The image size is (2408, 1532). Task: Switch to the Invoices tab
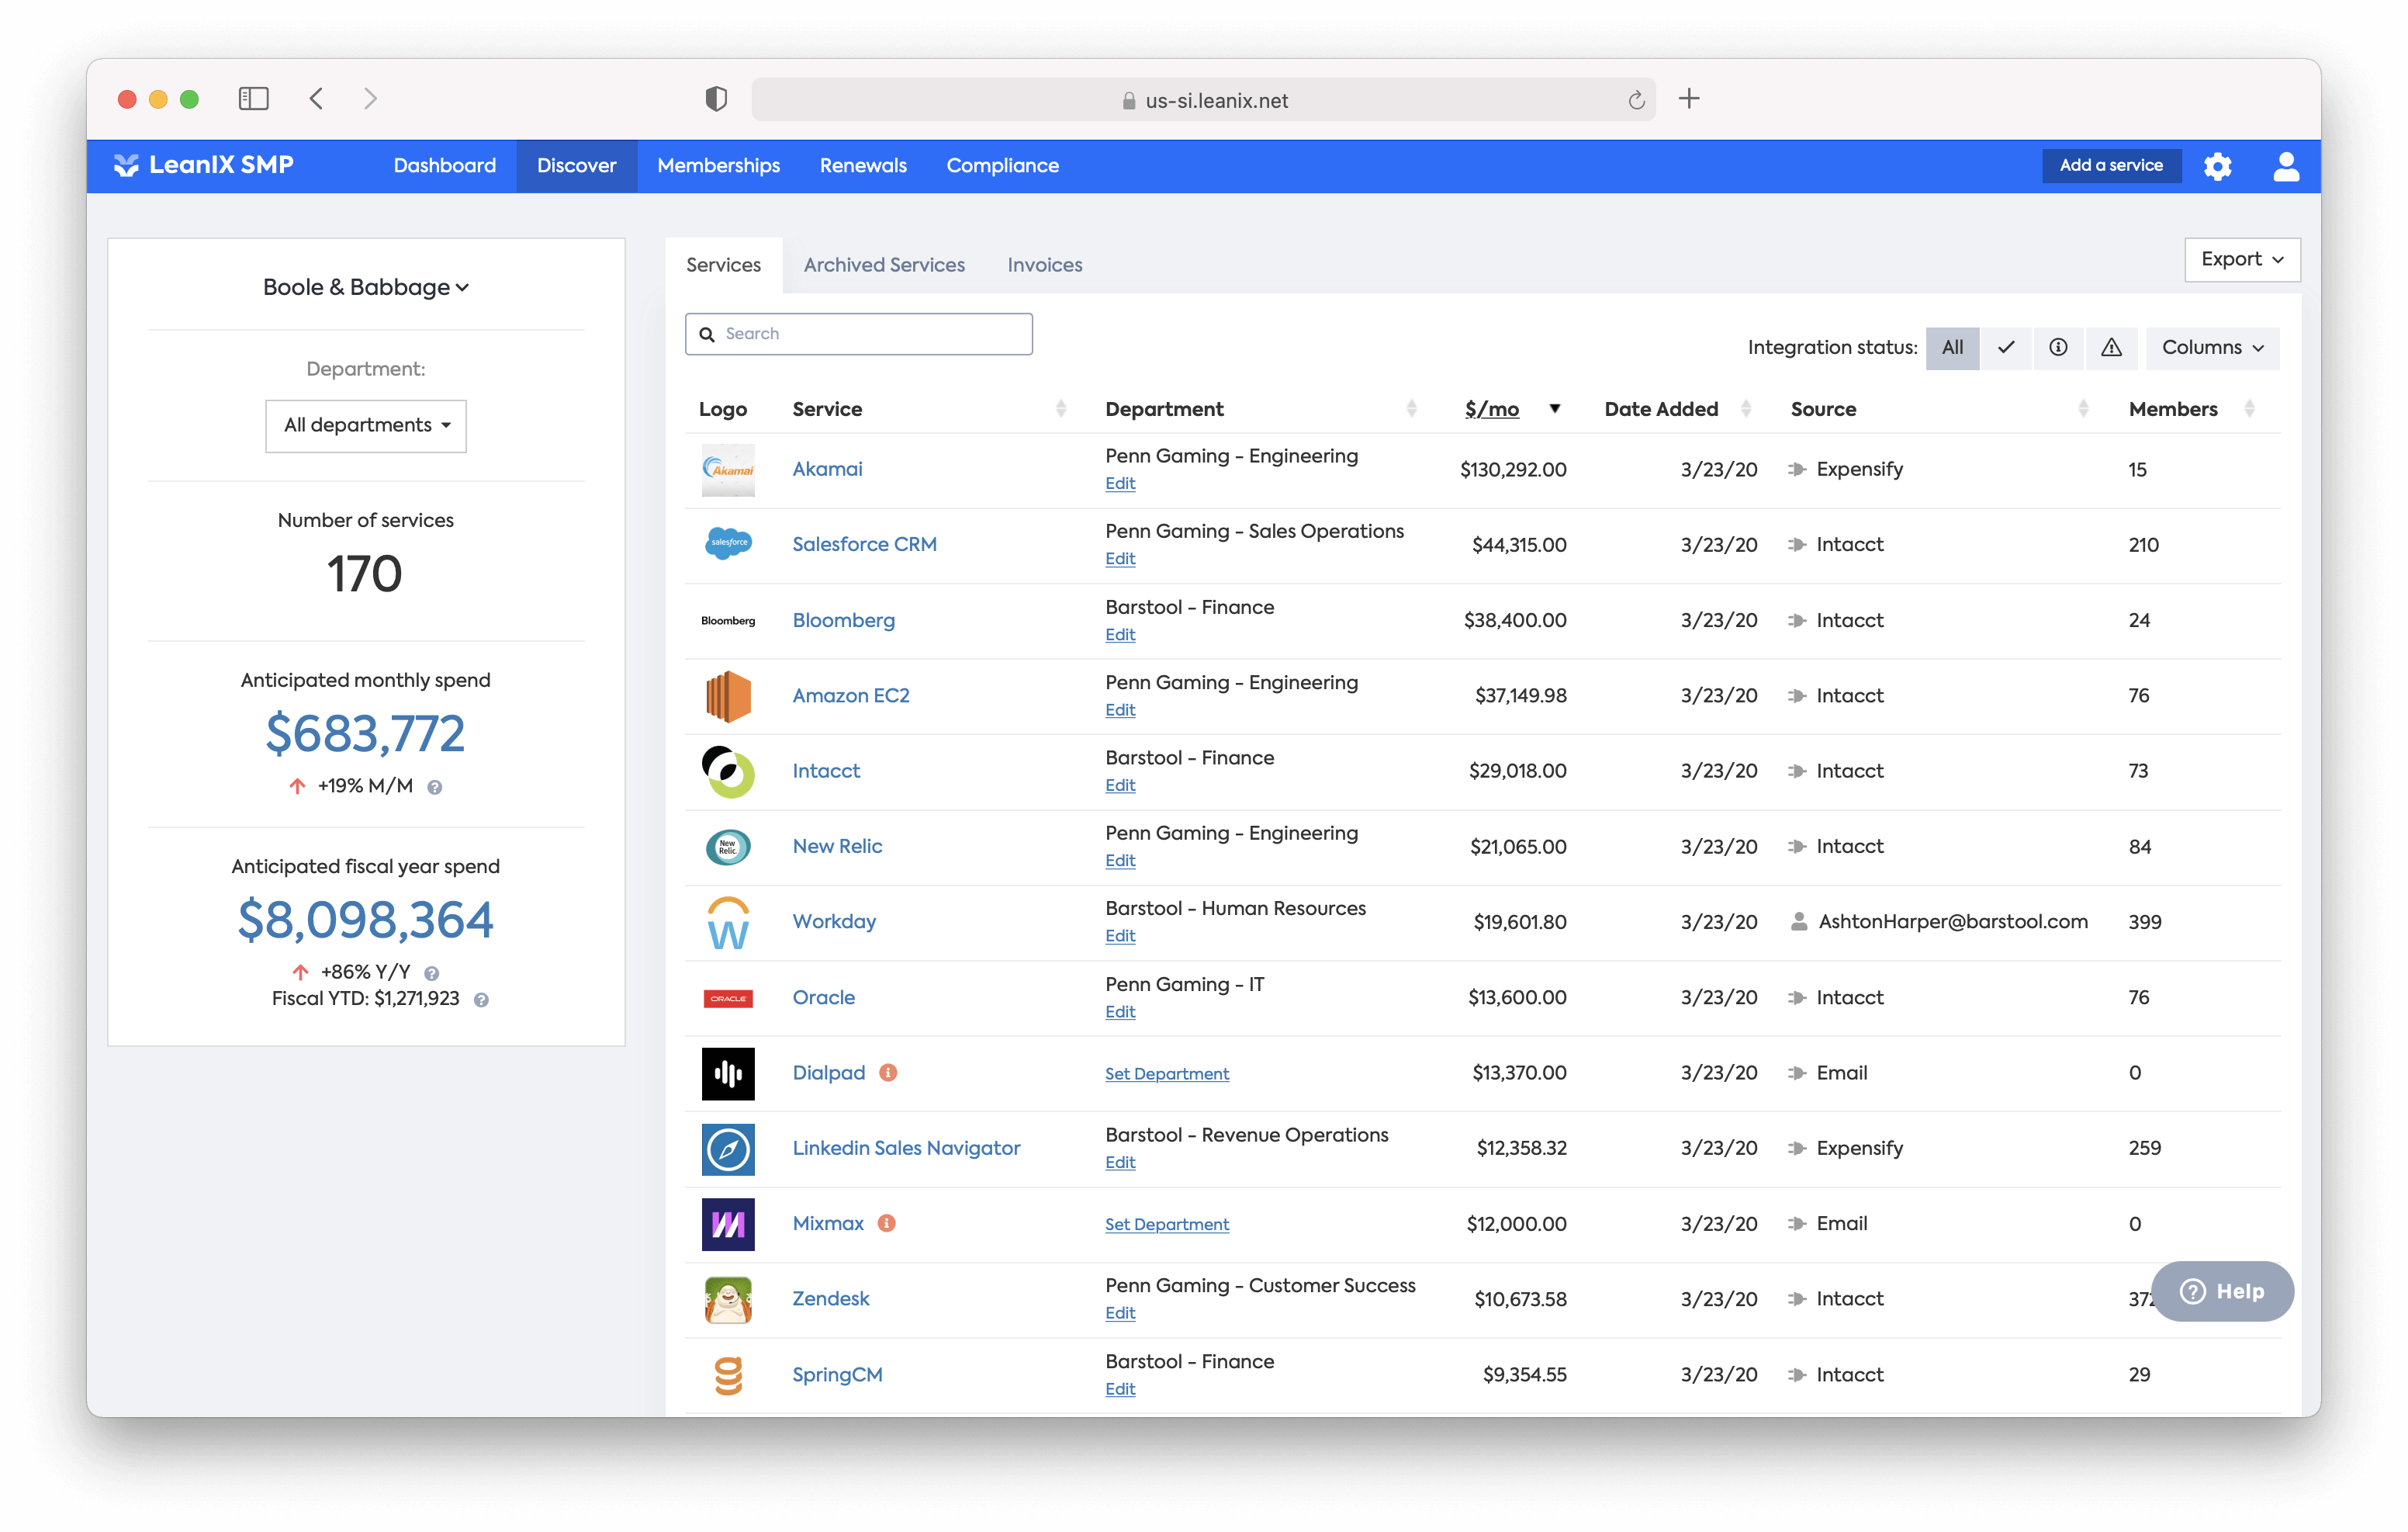click(x=1045, y=265)
